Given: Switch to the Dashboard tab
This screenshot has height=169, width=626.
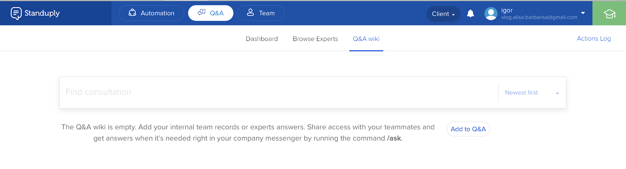Looking at the screenshot, I should click(x=262, y=39).
